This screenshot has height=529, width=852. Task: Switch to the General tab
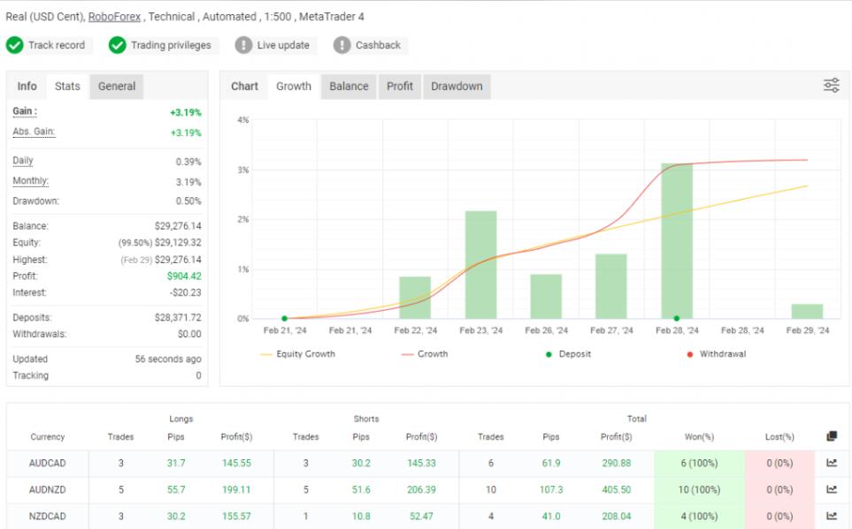click(x=117, y=87)
